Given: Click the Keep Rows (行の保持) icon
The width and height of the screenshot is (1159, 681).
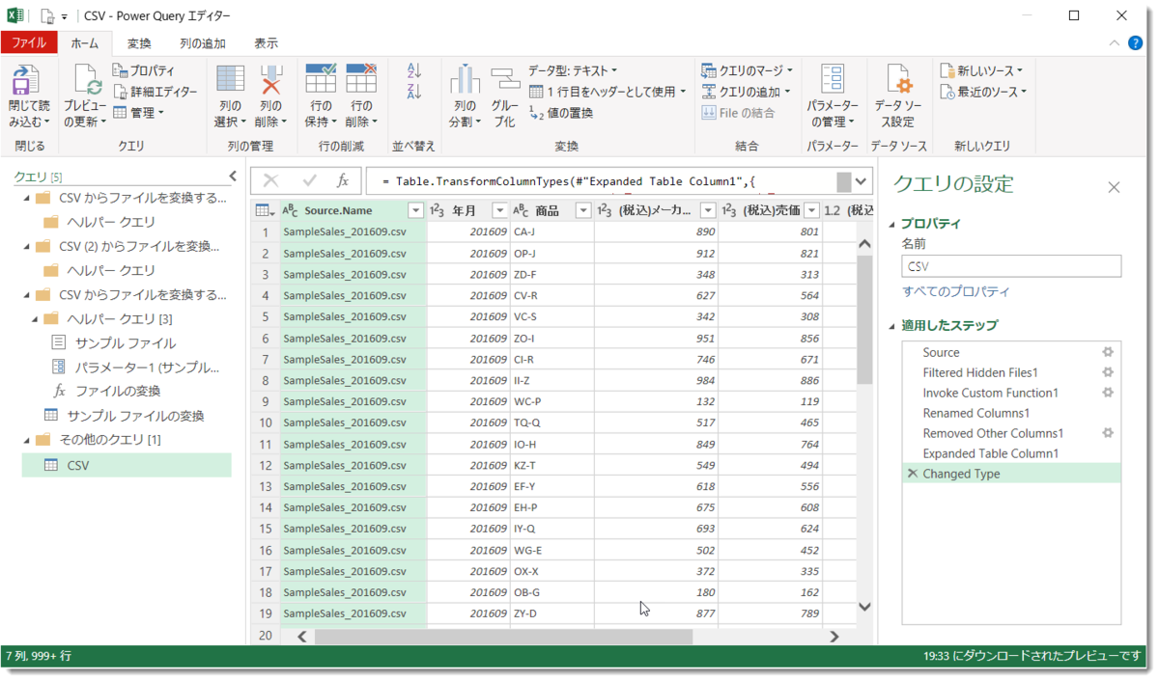Looking at the screenshot, I should tap(321, 80).
